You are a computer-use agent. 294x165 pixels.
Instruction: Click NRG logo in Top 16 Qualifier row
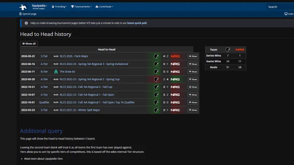175,102
